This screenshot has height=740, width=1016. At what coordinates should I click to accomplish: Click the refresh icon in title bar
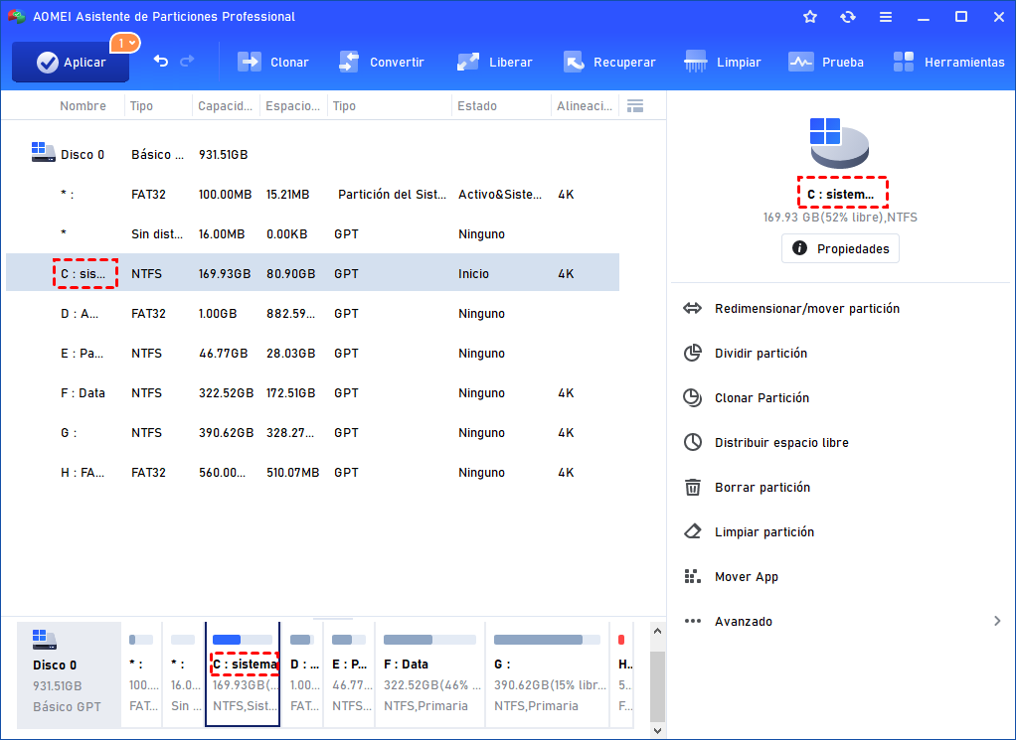(x=848, y=17)
